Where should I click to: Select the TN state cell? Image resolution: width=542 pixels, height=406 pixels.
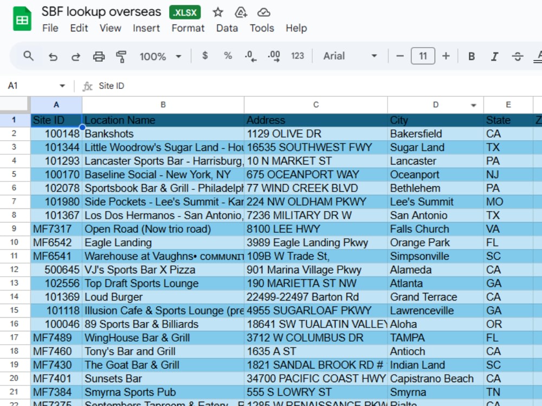(508, 392)
